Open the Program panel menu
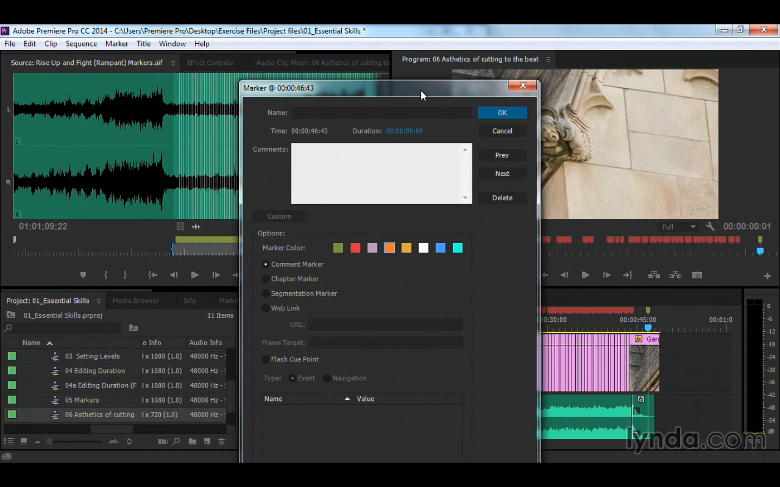The height and width of the screenshot is (487, 780). [548, 60]
